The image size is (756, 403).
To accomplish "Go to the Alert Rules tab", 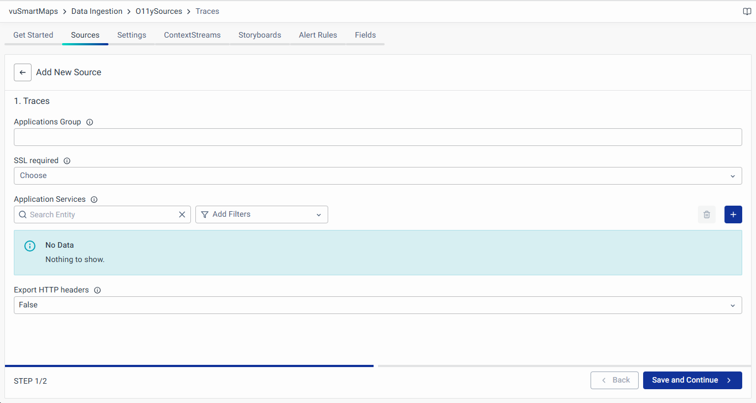I will 318,35.
